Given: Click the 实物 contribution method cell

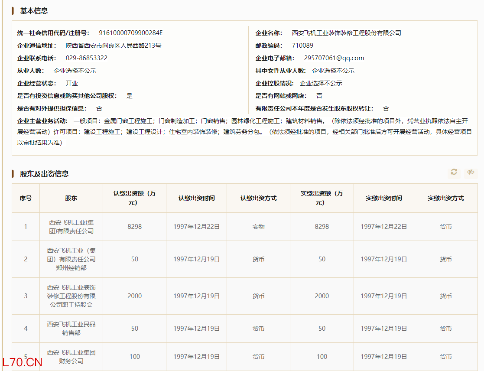Looking at the screenshot, I should pyautogui.click(x=258, y=227).
